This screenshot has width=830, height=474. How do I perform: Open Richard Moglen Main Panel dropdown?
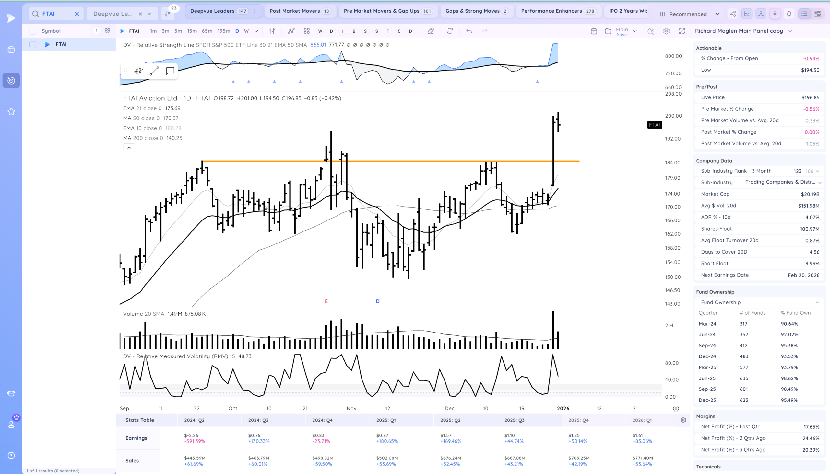tap(790, 31)
